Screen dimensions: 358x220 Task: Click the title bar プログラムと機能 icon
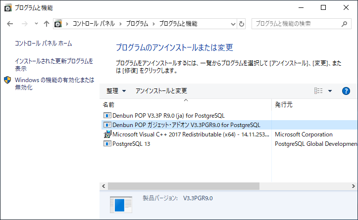point(8,8)
